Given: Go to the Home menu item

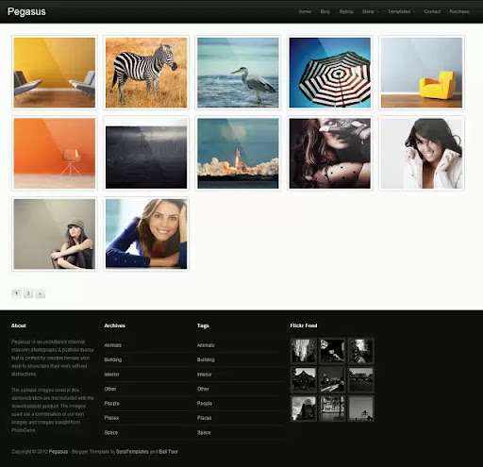Looking at the screenshot, I should [x=305, y=11].
